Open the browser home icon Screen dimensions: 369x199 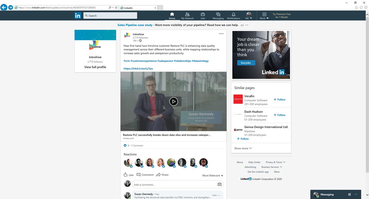tap(356, 7)
